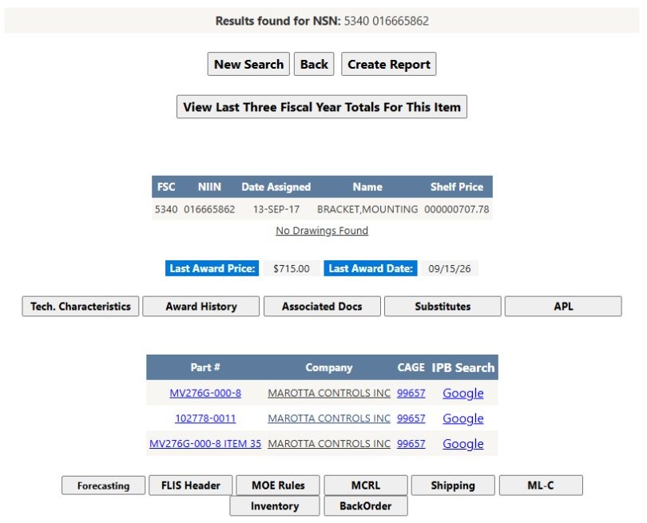Show Inventory
The width and height of the screenshot is (647, 523).
point(275,506)
